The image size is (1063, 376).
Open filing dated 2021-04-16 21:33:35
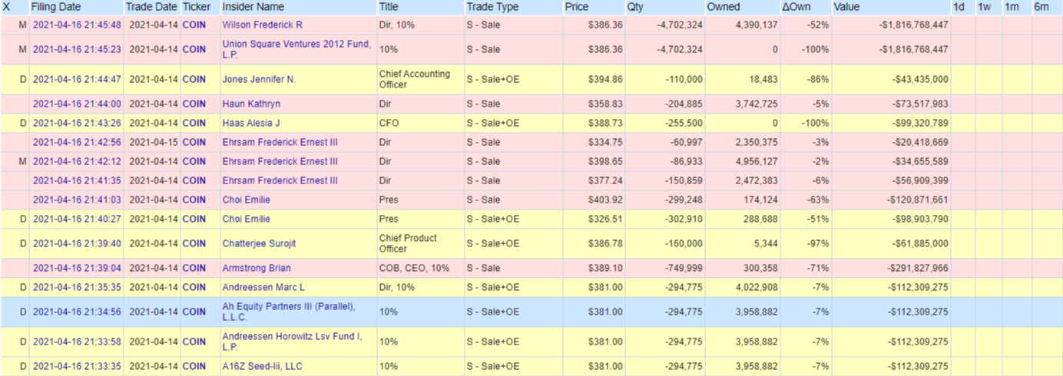[77, 366]
